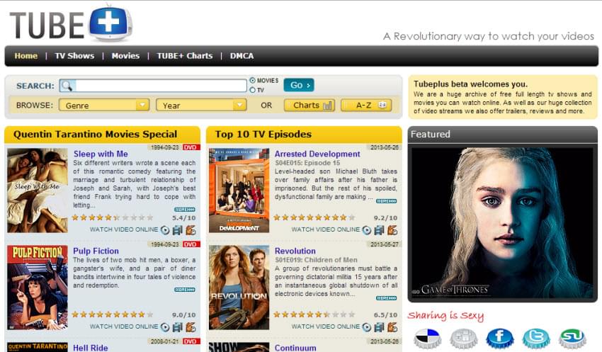Click the TubePlus logo

pyautogui.click(x=71, y=24)
